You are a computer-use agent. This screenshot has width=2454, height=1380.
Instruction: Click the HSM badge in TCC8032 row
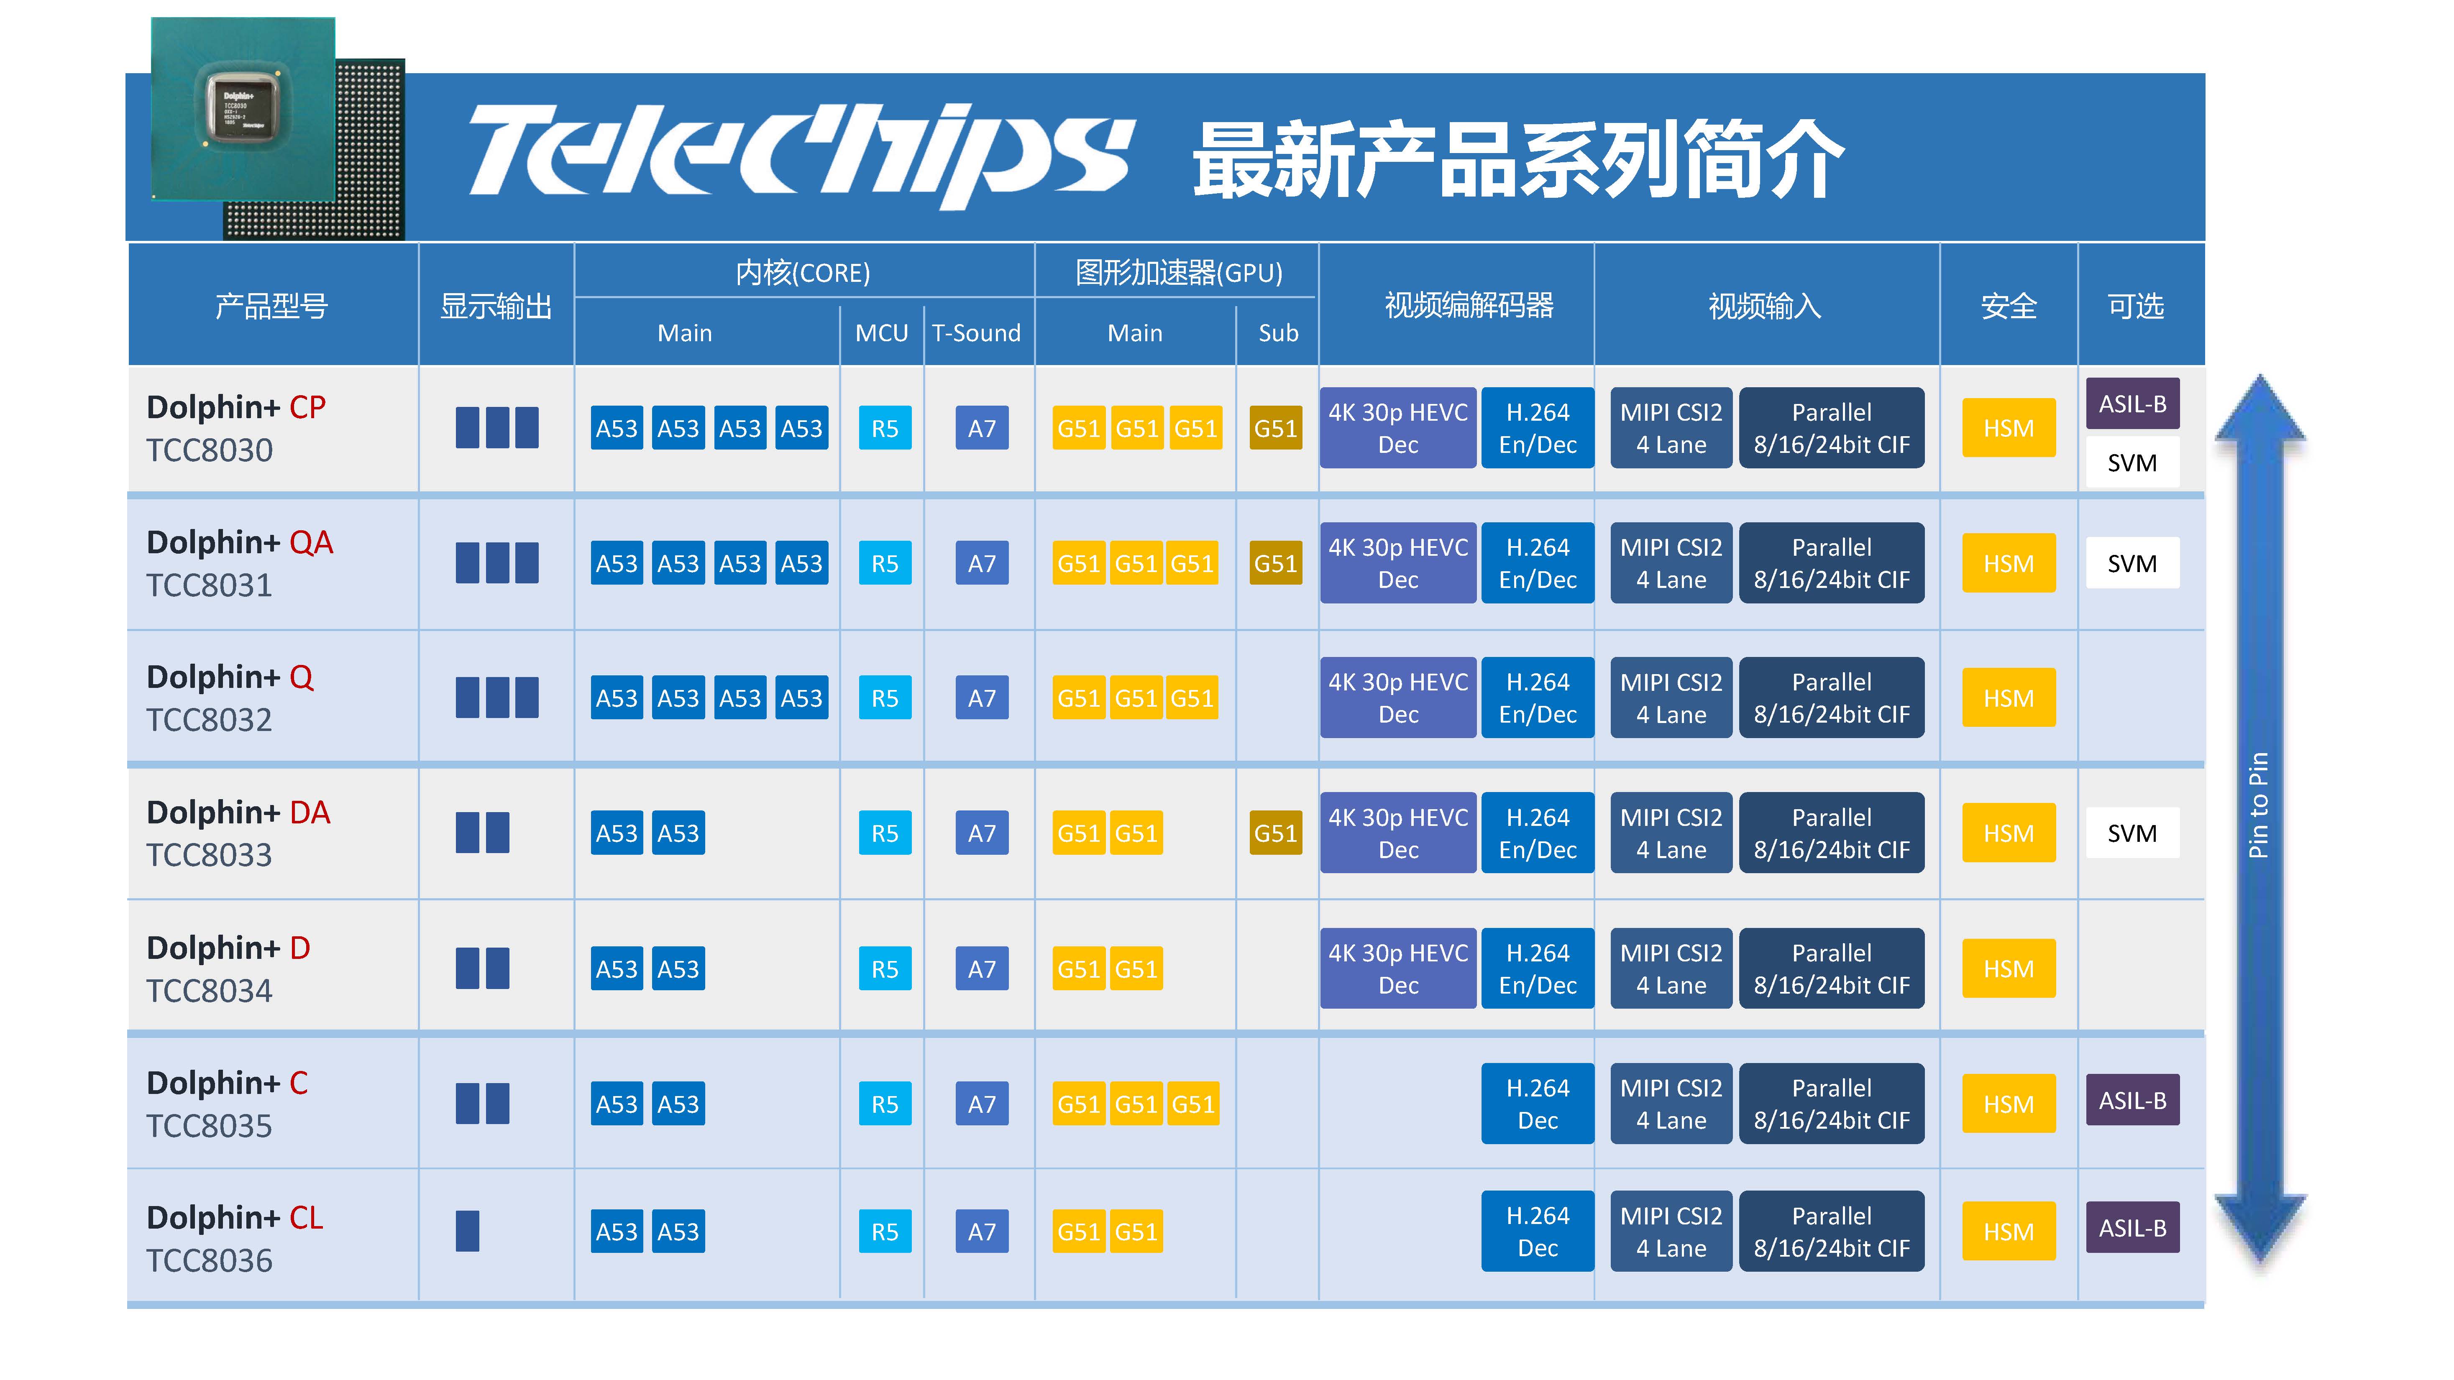(x=2008, y=698)
